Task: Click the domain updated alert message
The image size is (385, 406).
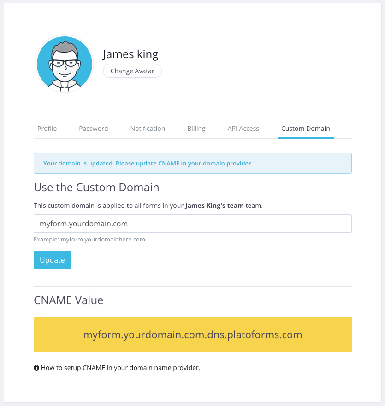Action: click(x=193, y=163)
